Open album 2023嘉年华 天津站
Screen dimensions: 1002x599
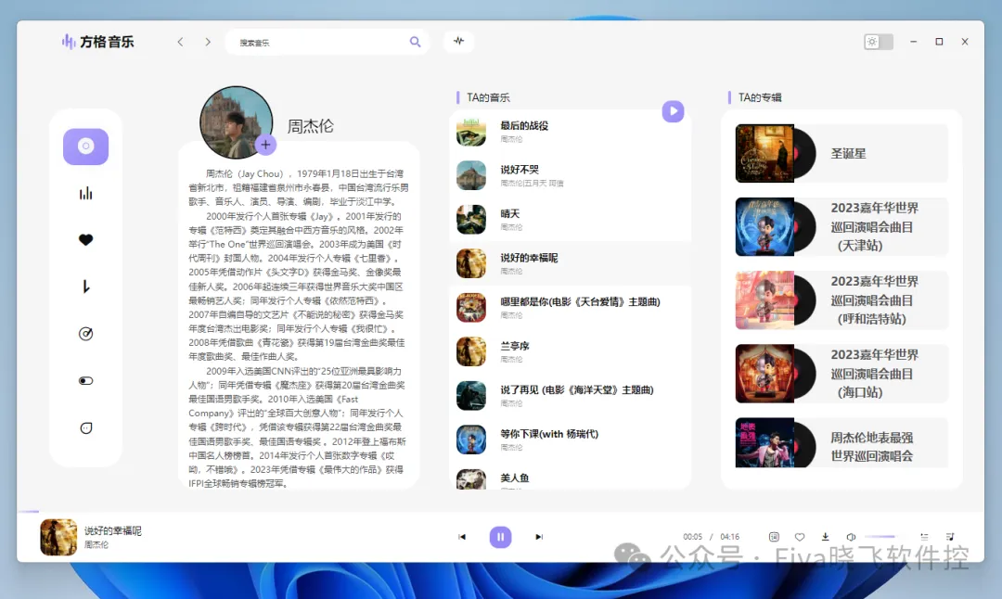pyautogui.click(x=841, y=226)
